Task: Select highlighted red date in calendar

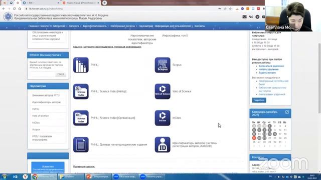Action: pos(254,138)
